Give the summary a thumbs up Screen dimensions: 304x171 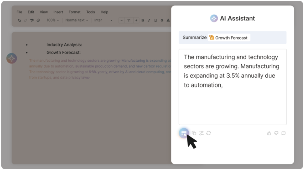click(269, 133)
